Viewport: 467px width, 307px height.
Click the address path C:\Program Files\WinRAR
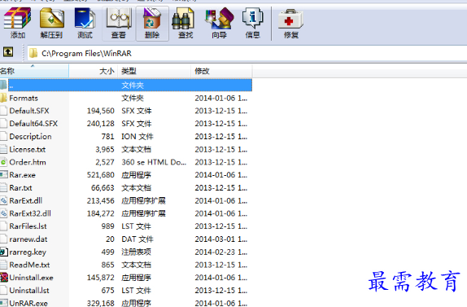click(86, 54)
